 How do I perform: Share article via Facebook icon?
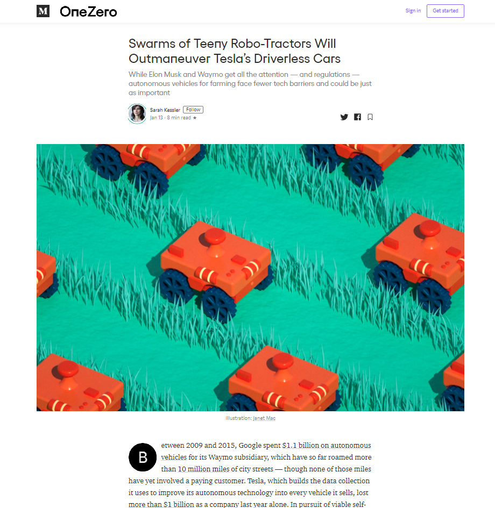tap(357, 117)
